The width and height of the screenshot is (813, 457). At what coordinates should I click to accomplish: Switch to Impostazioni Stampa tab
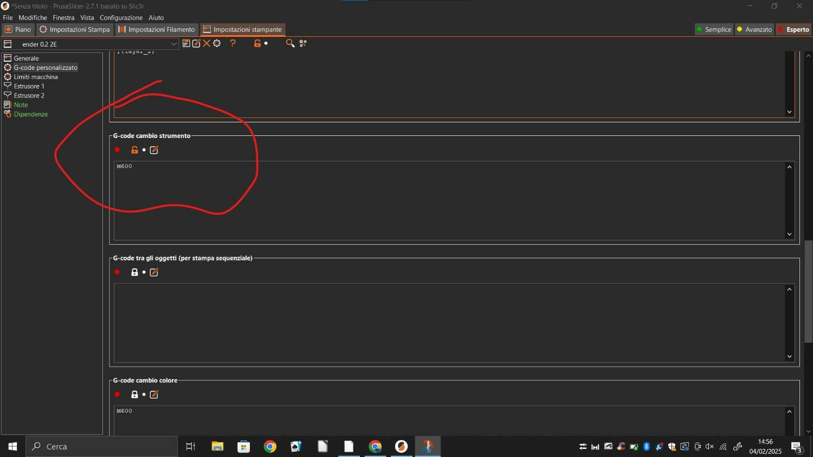pyautogui.click(x=75, y=29)
